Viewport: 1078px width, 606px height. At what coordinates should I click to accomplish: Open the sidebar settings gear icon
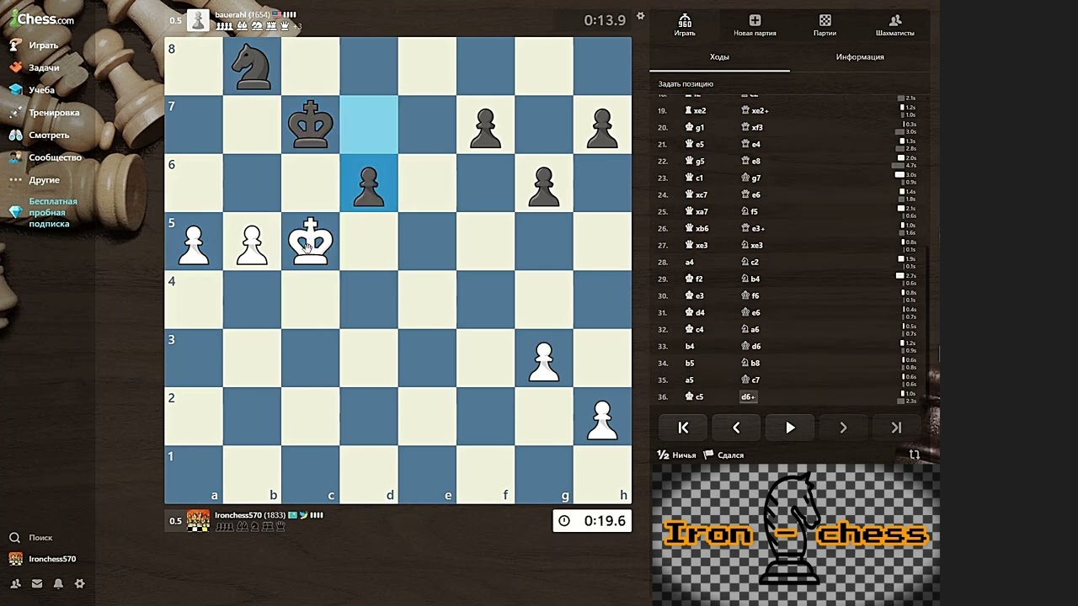(x=80, y=583)
